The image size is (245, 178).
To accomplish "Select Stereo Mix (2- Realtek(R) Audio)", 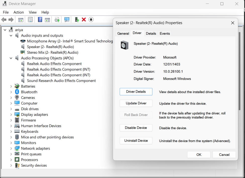I will click(52, 52).
